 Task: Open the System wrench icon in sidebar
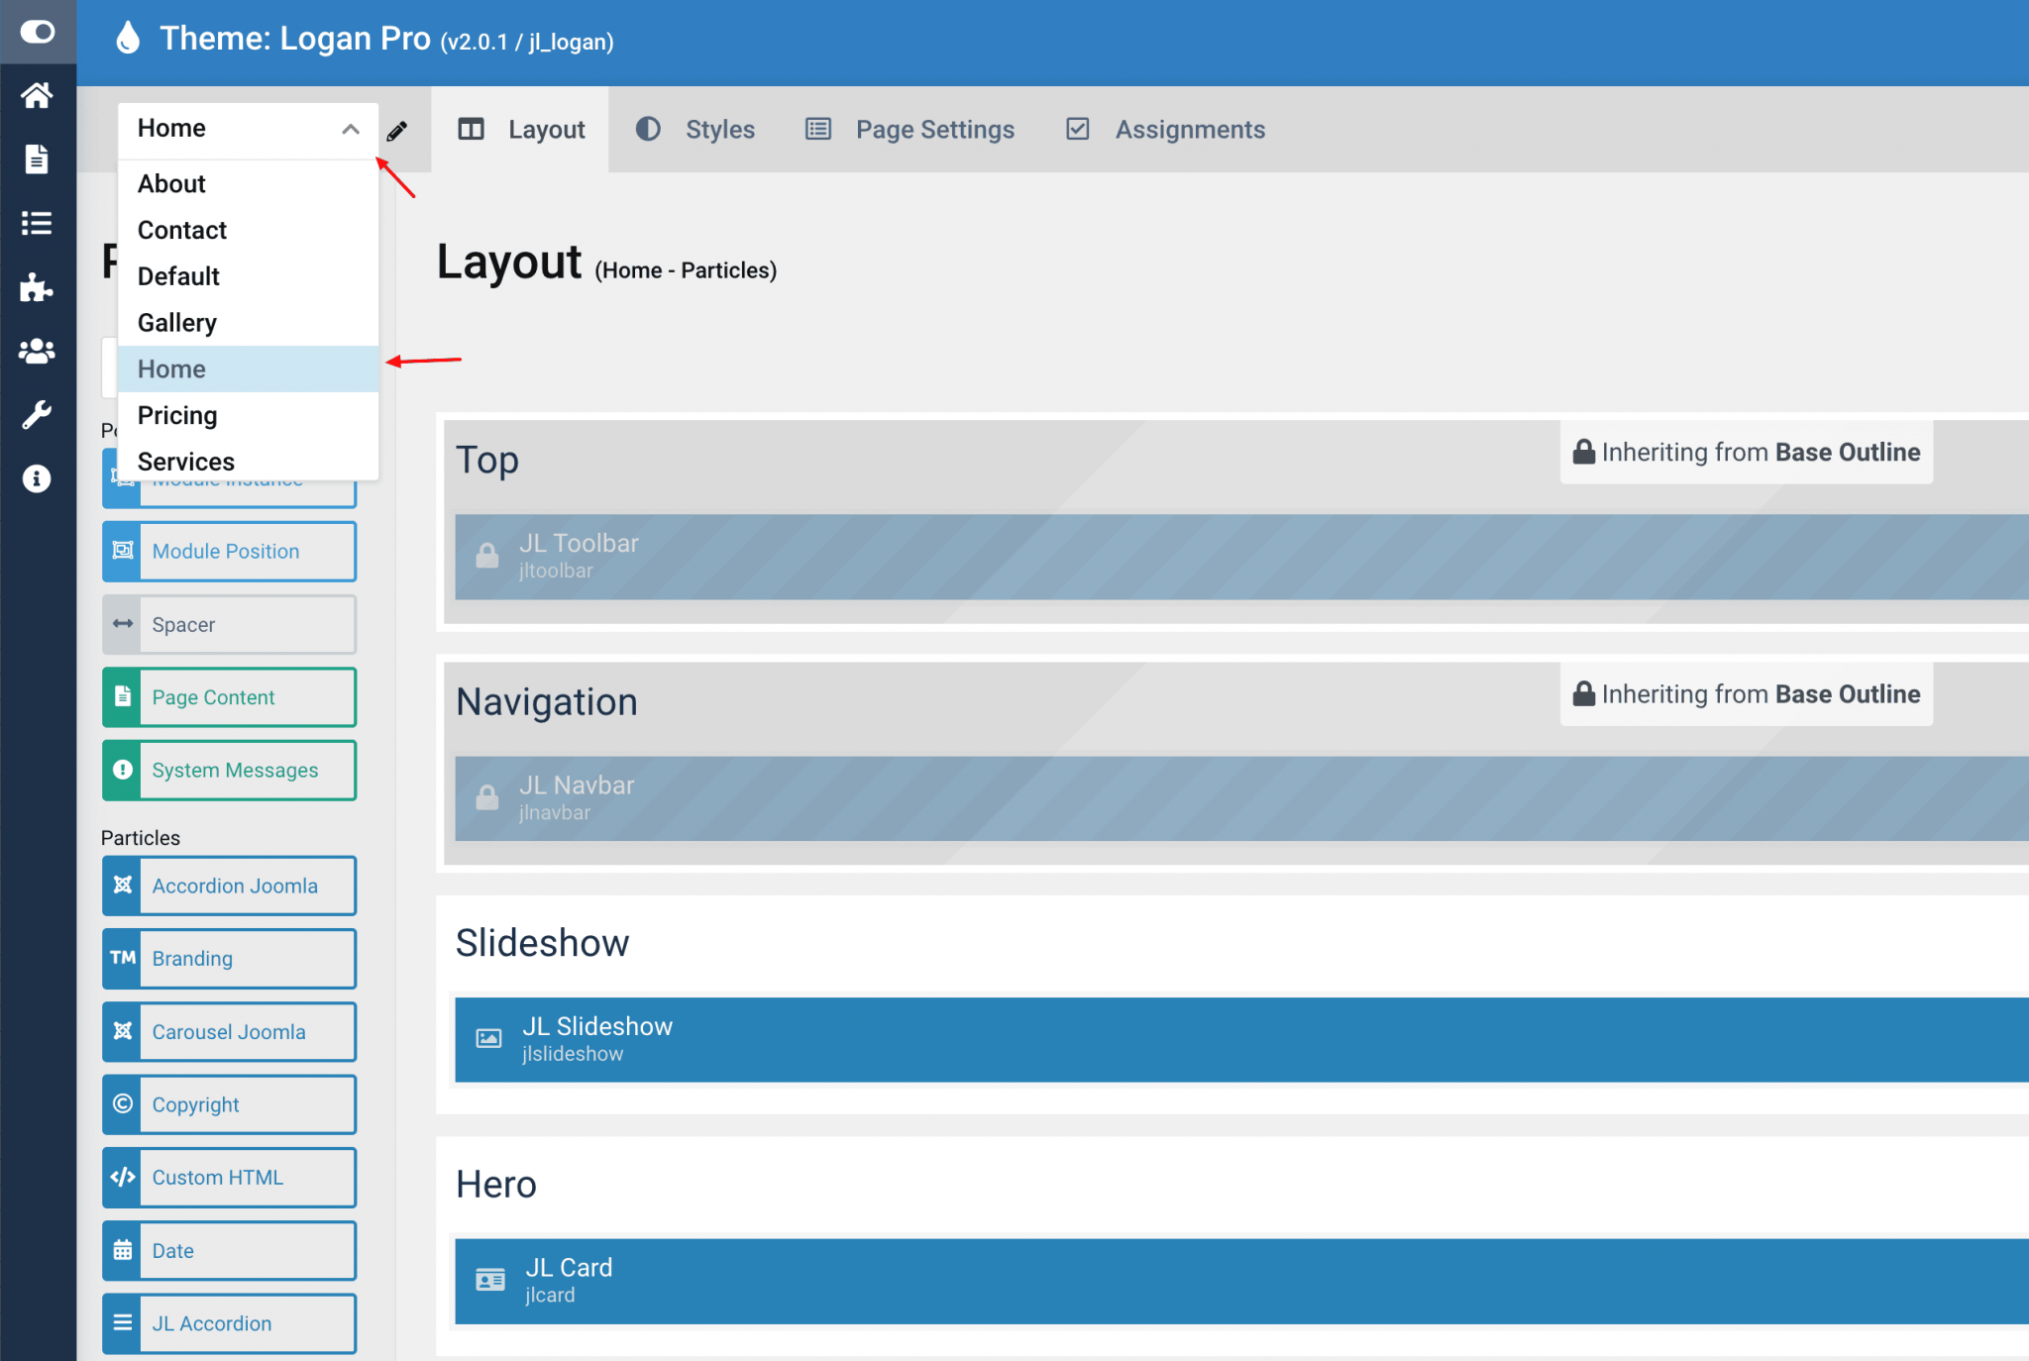(x=37, y=415)
